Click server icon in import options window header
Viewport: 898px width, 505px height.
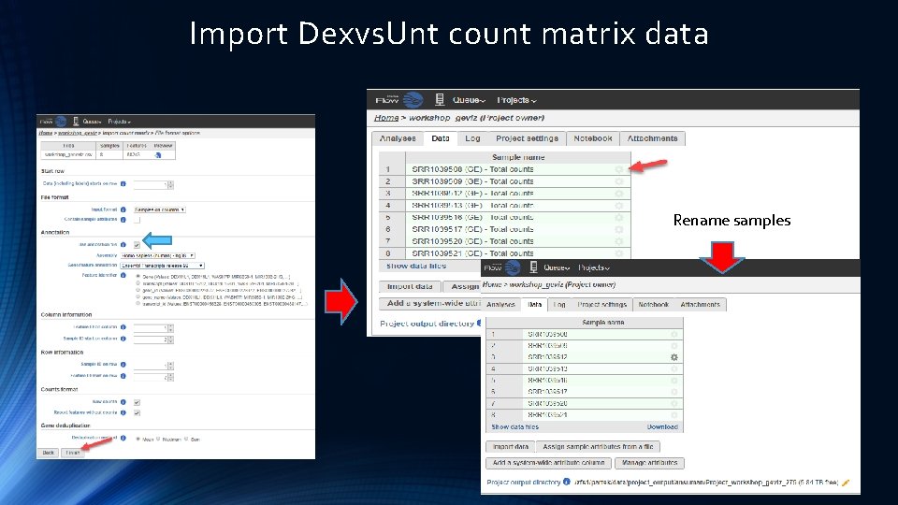pos(75,122)
